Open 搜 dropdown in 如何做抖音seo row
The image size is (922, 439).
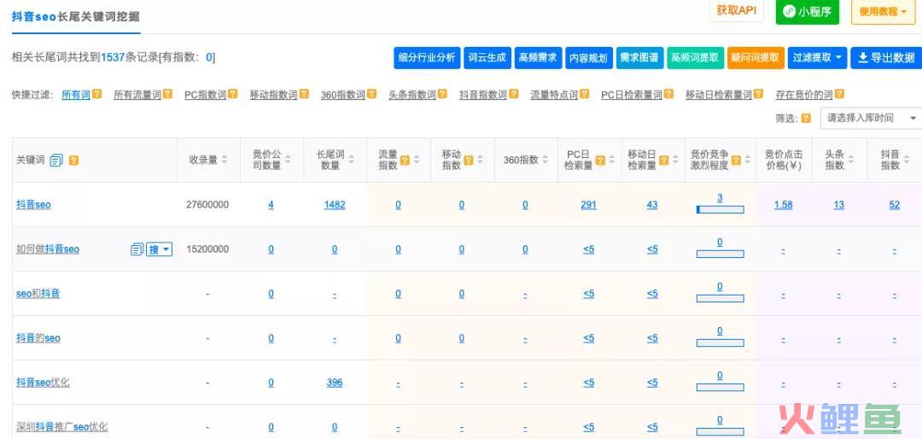(160, 249)
